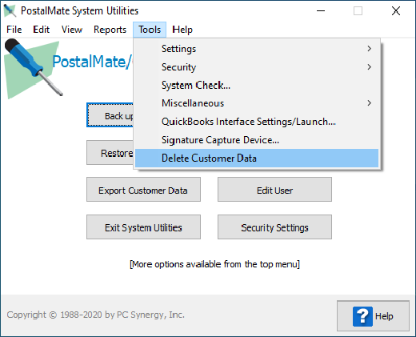Click the title bar screwdriver icon
Screen dimensions: 416x337
[10, 10]
